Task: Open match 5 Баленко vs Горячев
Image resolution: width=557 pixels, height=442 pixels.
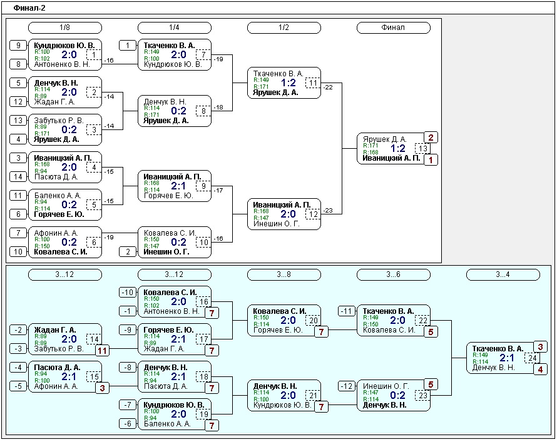Action: click(x=65, y=205)
